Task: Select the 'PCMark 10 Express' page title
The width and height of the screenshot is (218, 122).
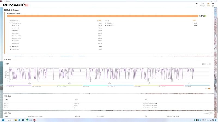Action: 11,10
